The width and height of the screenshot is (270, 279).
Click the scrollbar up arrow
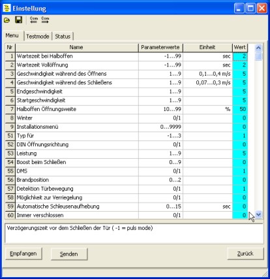point(258,48)
